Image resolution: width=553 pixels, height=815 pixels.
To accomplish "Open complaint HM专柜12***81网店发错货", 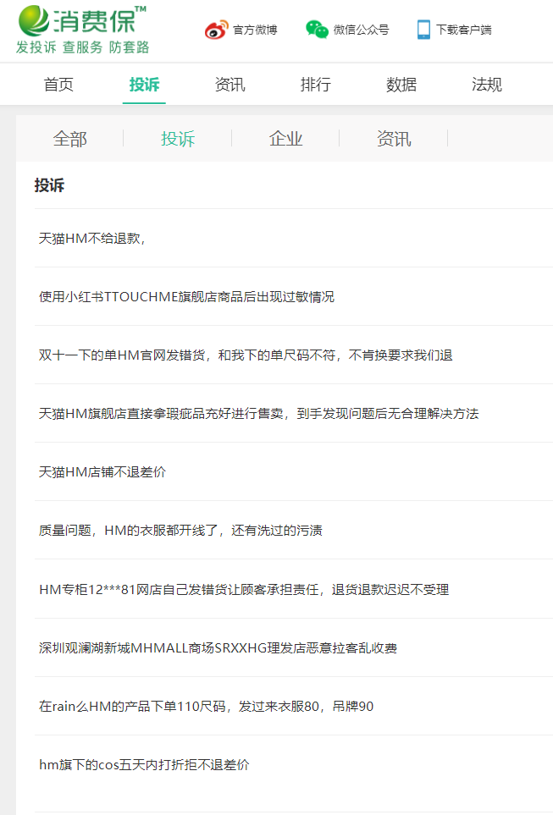I will [x=244, y=589].
